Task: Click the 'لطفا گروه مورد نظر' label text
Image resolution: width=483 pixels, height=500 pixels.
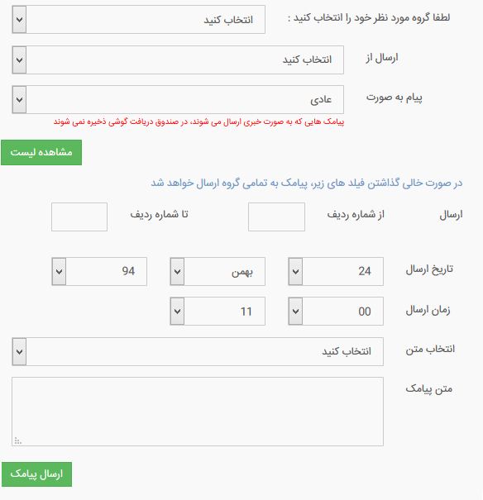Action: (369, 18)
